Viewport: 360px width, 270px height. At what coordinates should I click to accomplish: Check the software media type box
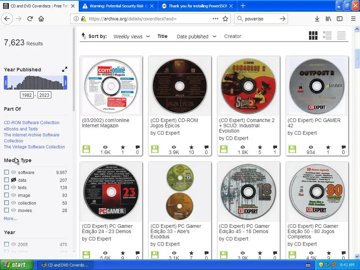coord(6,172)
